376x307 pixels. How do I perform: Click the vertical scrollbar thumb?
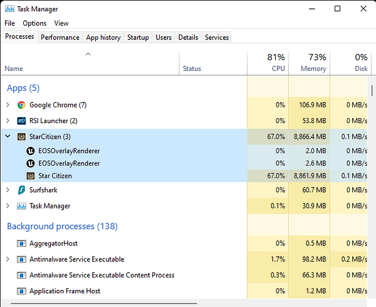372,90
